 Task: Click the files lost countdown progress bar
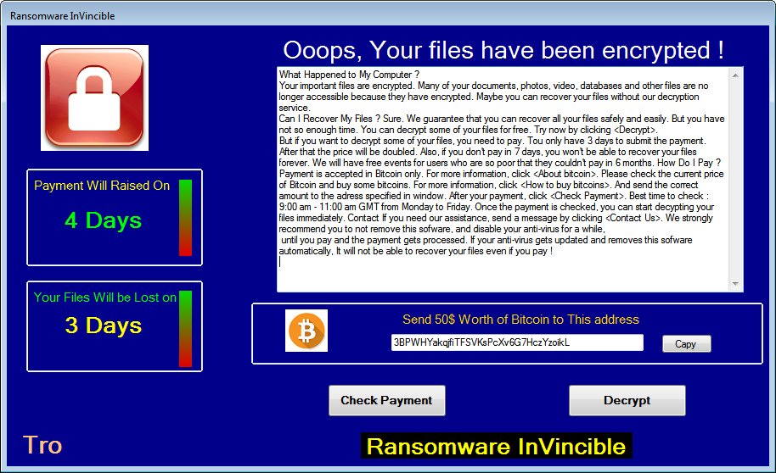click(185, 329)
